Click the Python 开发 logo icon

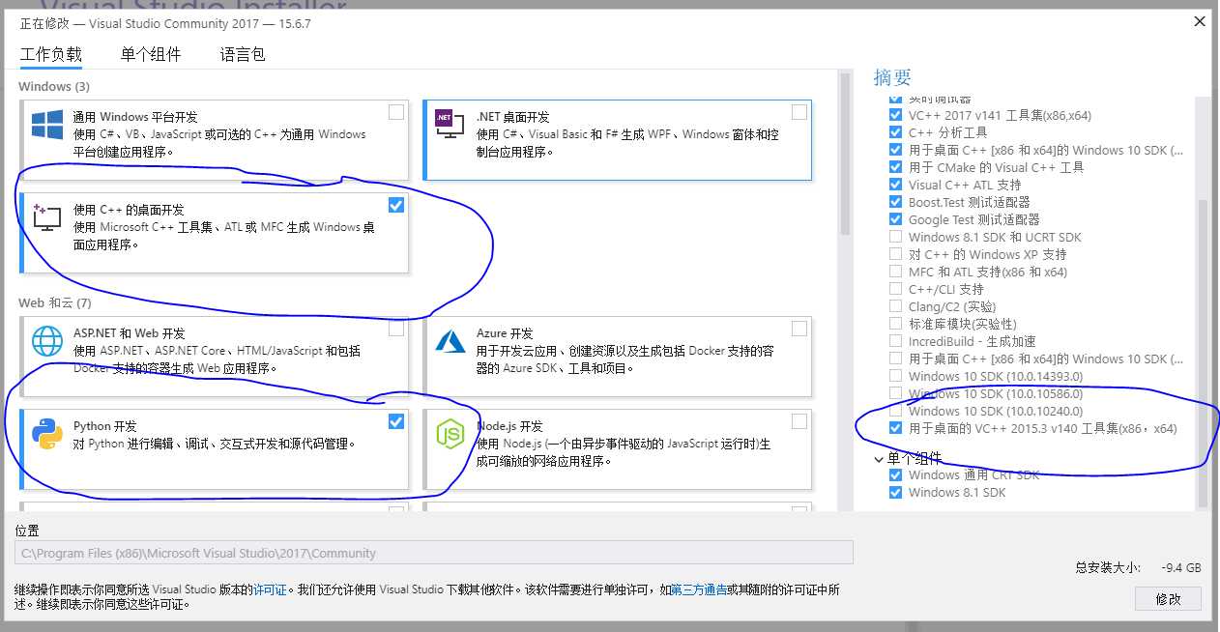(x=47, y=434)
